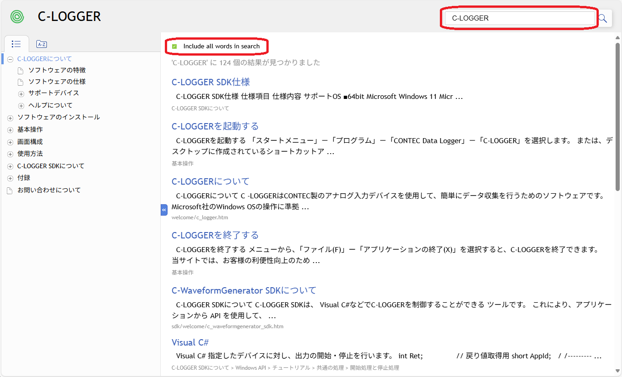Image resolution: width=622 pixels, height=377 pixels.
Task: Open the C-LOGGERを起動する result link
Action: pos(215,126)
